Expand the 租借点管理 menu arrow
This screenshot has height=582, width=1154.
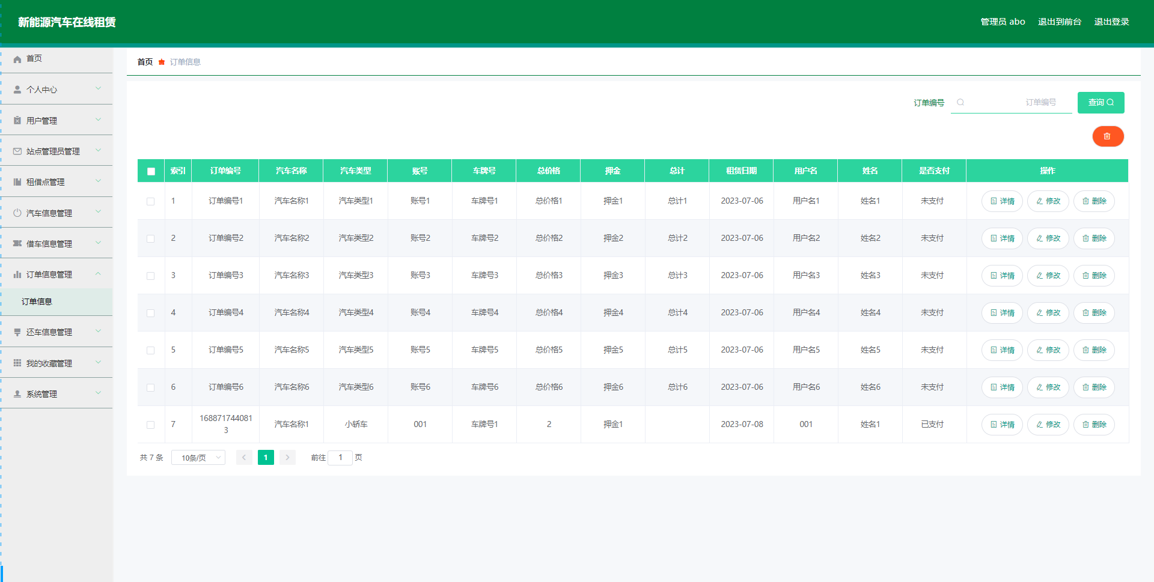coord(98,181)
